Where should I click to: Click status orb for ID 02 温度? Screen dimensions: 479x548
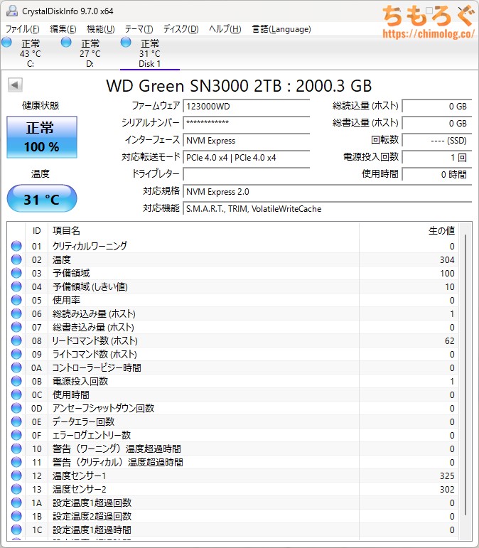click(x=16, y=259)
